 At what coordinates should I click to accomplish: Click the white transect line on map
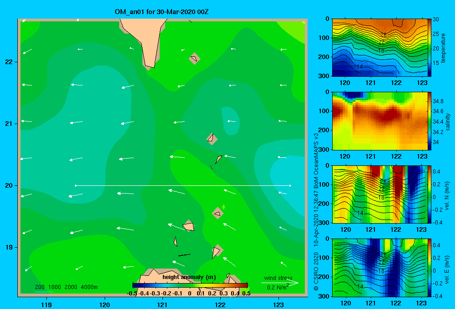coord(183,185)
